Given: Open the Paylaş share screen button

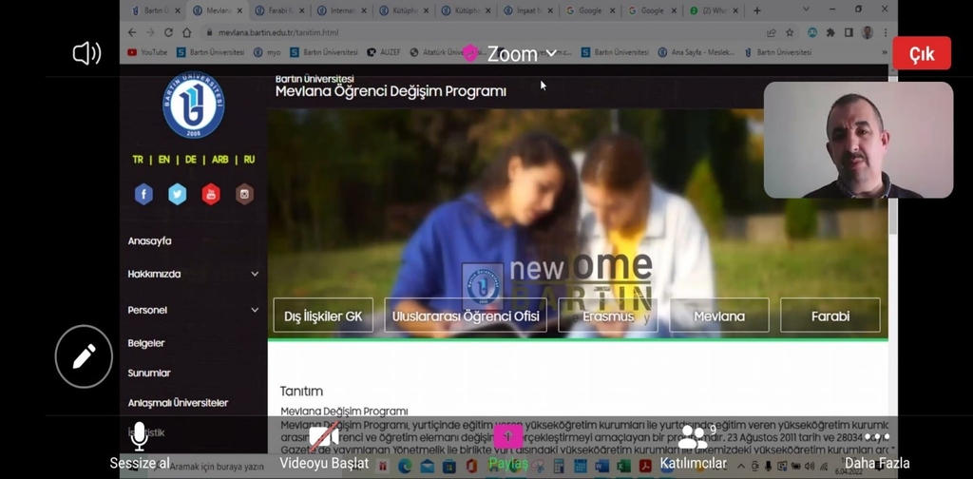Looking at the screenshot, I should coord(509,448).
